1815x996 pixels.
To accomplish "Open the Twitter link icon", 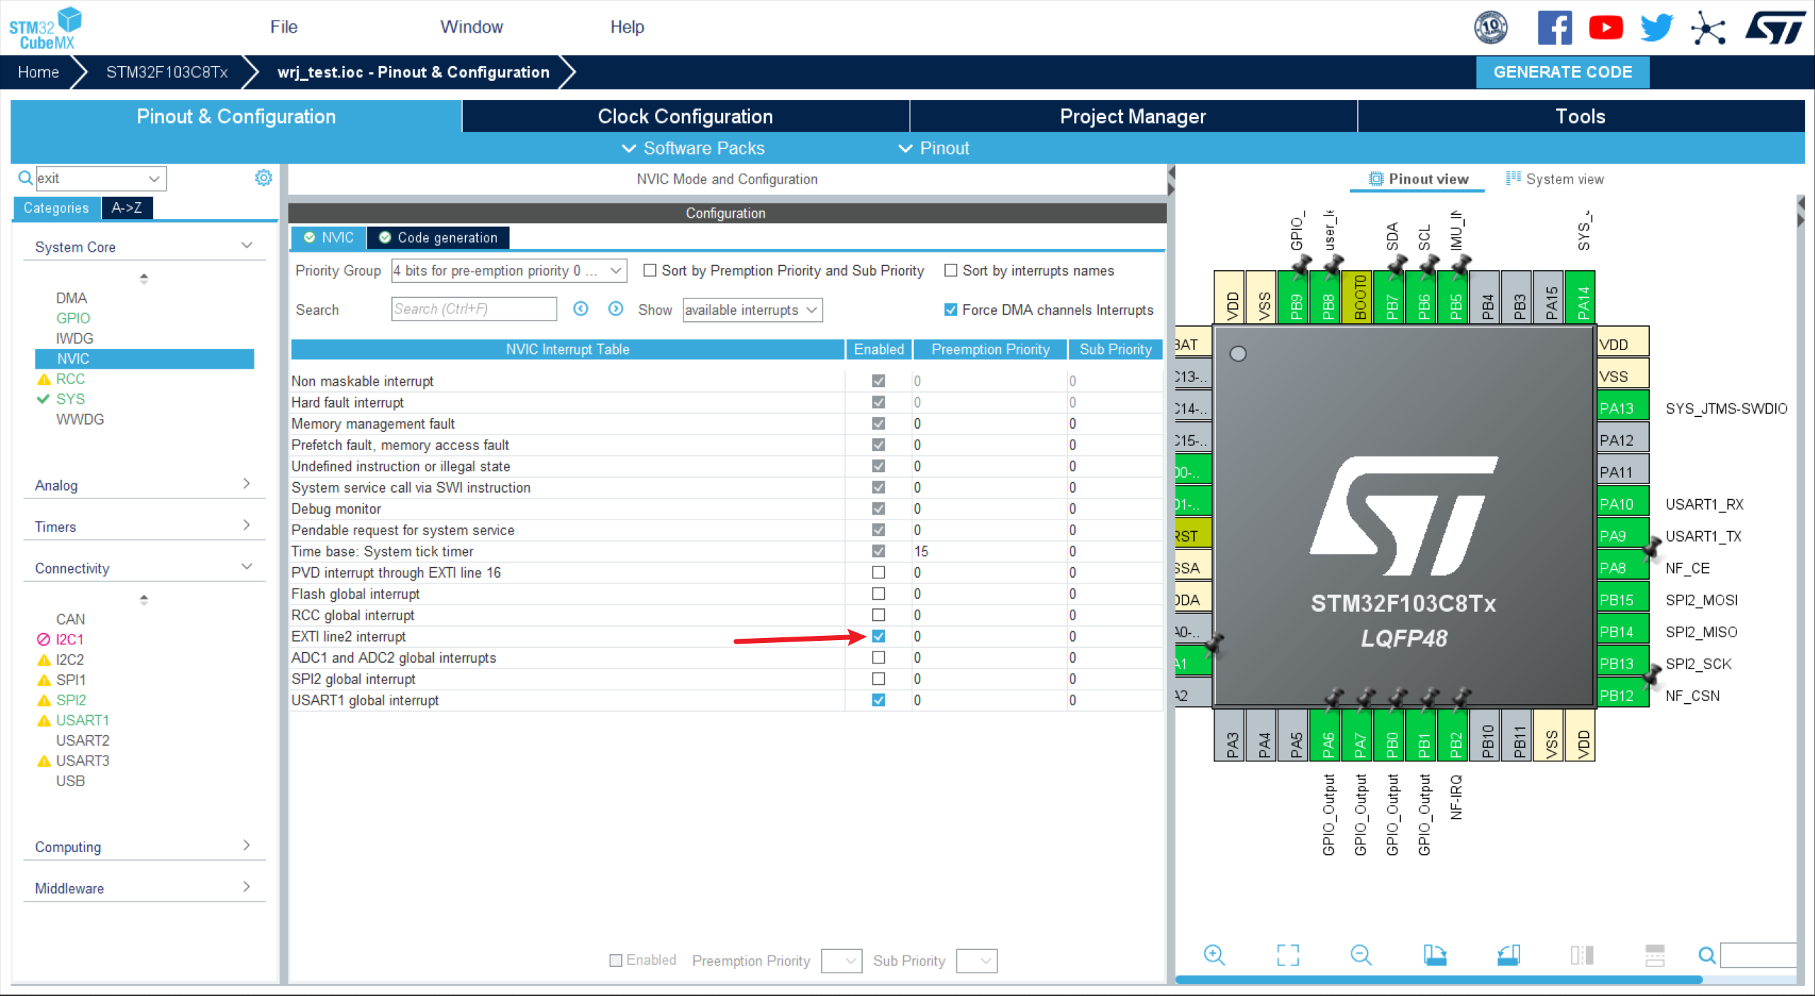I will [x=1656, y=28].
